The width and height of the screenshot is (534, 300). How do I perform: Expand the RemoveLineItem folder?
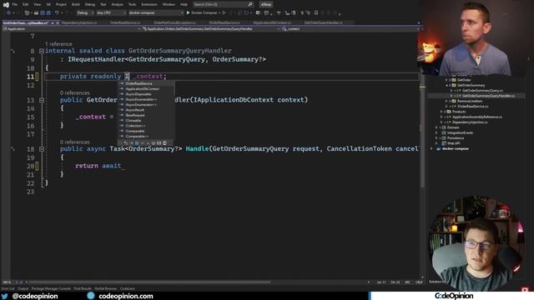tap(446, 101)
